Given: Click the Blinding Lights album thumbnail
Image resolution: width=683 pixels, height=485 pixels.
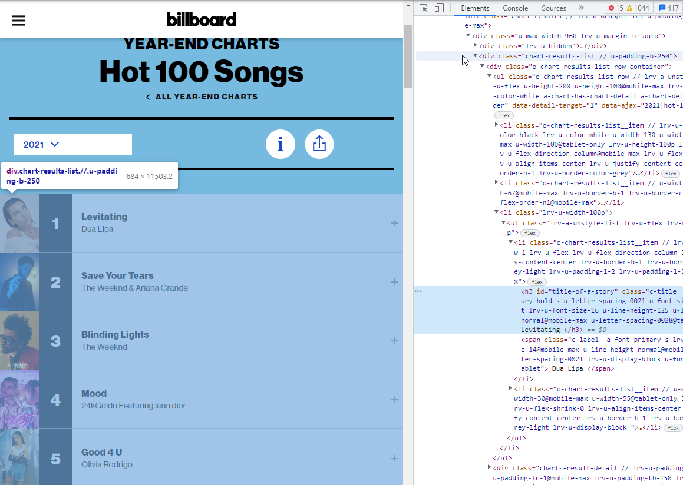Looking at the screenshot, I should pos(19,340).
